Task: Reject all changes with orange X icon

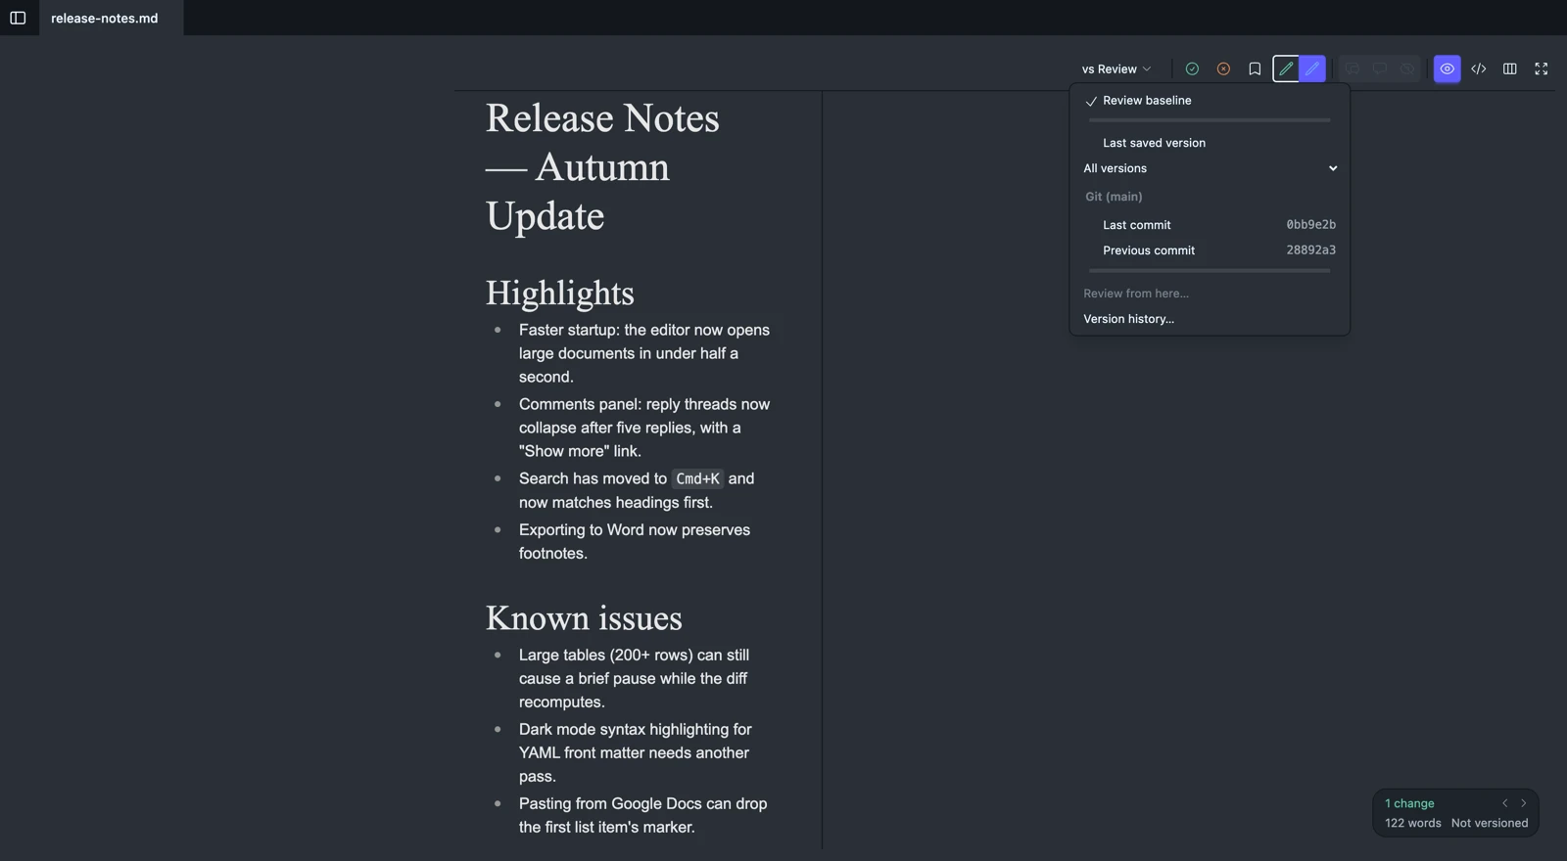Action: 1223,68
